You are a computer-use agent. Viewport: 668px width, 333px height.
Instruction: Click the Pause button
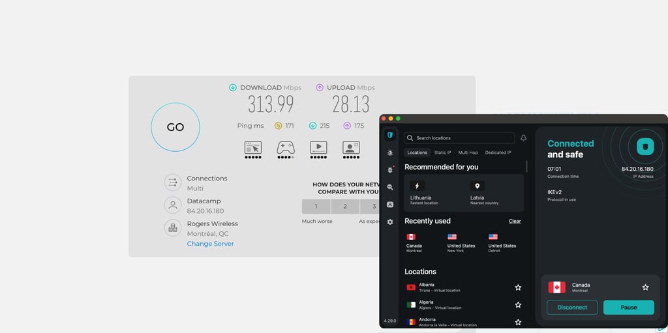pyautogui.click(x=629, y=308)
